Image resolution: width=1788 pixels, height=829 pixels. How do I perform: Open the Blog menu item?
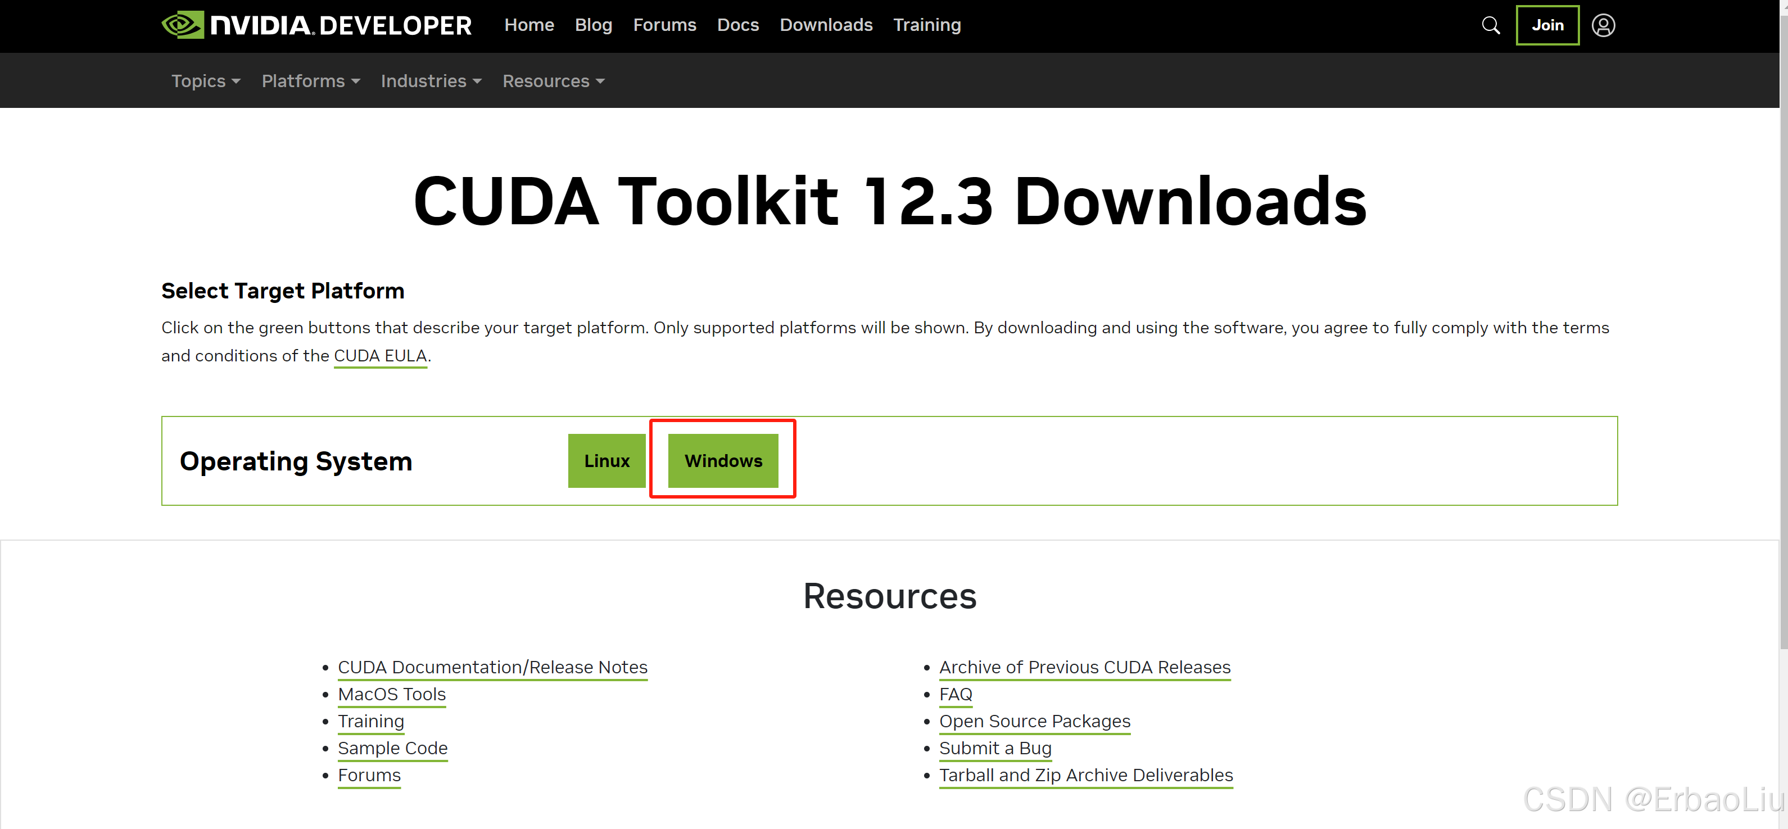[x=594, y=25]
